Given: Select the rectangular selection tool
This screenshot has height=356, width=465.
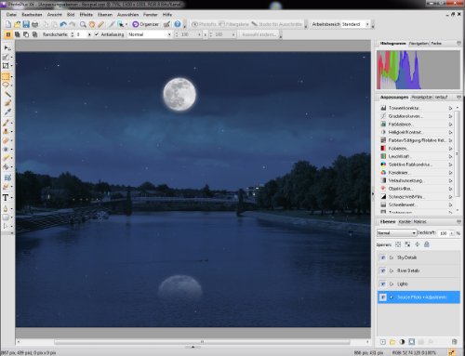Looking at the screenshot, I should (x=6, y=76).
